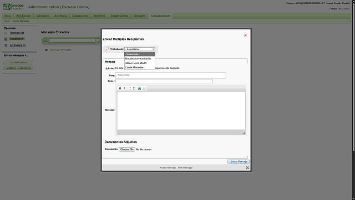355x200 pixels.
Task: Insert a link in the editor
Action: (x=139, y=88)
